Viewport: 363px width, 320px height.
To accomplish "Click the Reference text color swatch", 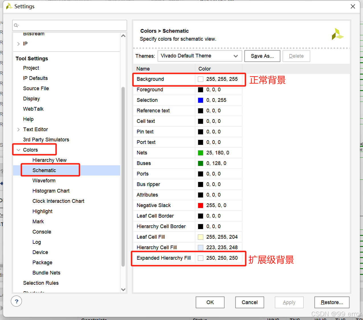I will point(201,111).
